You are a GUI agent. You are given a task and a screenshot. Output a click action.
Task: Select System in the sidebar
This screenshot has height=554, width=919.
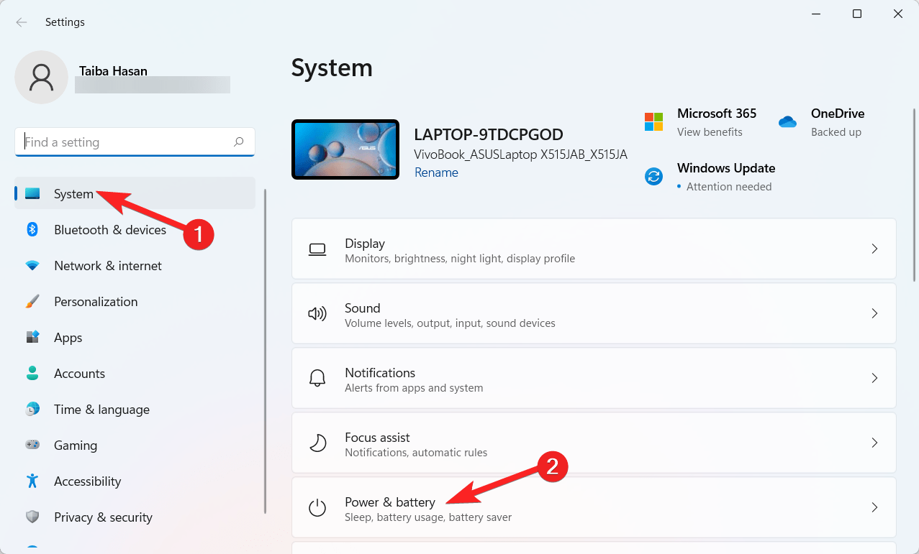pyautogui.click(x=135, y=193)
